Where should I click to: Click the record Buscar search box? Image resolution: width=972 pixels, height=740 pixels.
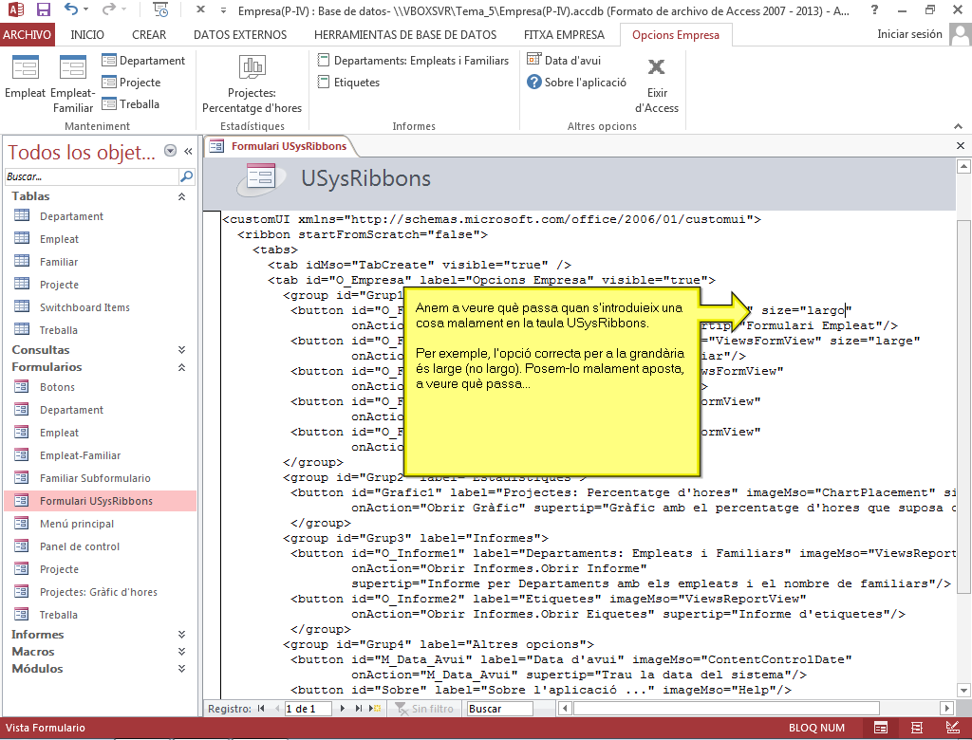(499, 709)
